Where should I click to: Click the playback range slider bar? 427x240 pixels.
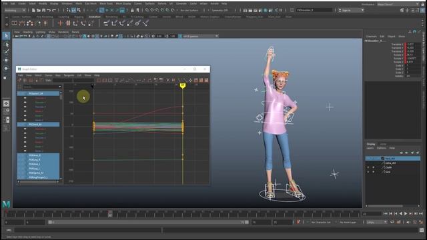tap(148, 222)
